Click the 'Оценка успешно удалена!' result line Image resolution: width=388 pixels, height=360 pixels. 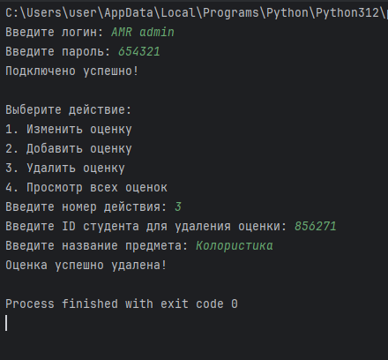tap(86, 265)
